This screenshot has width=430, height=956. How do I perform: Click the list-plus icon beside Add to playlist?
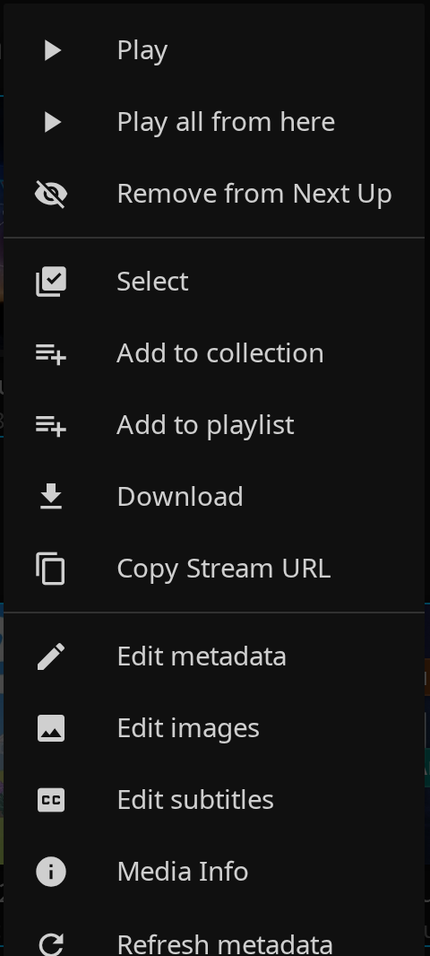click(51, 426)
